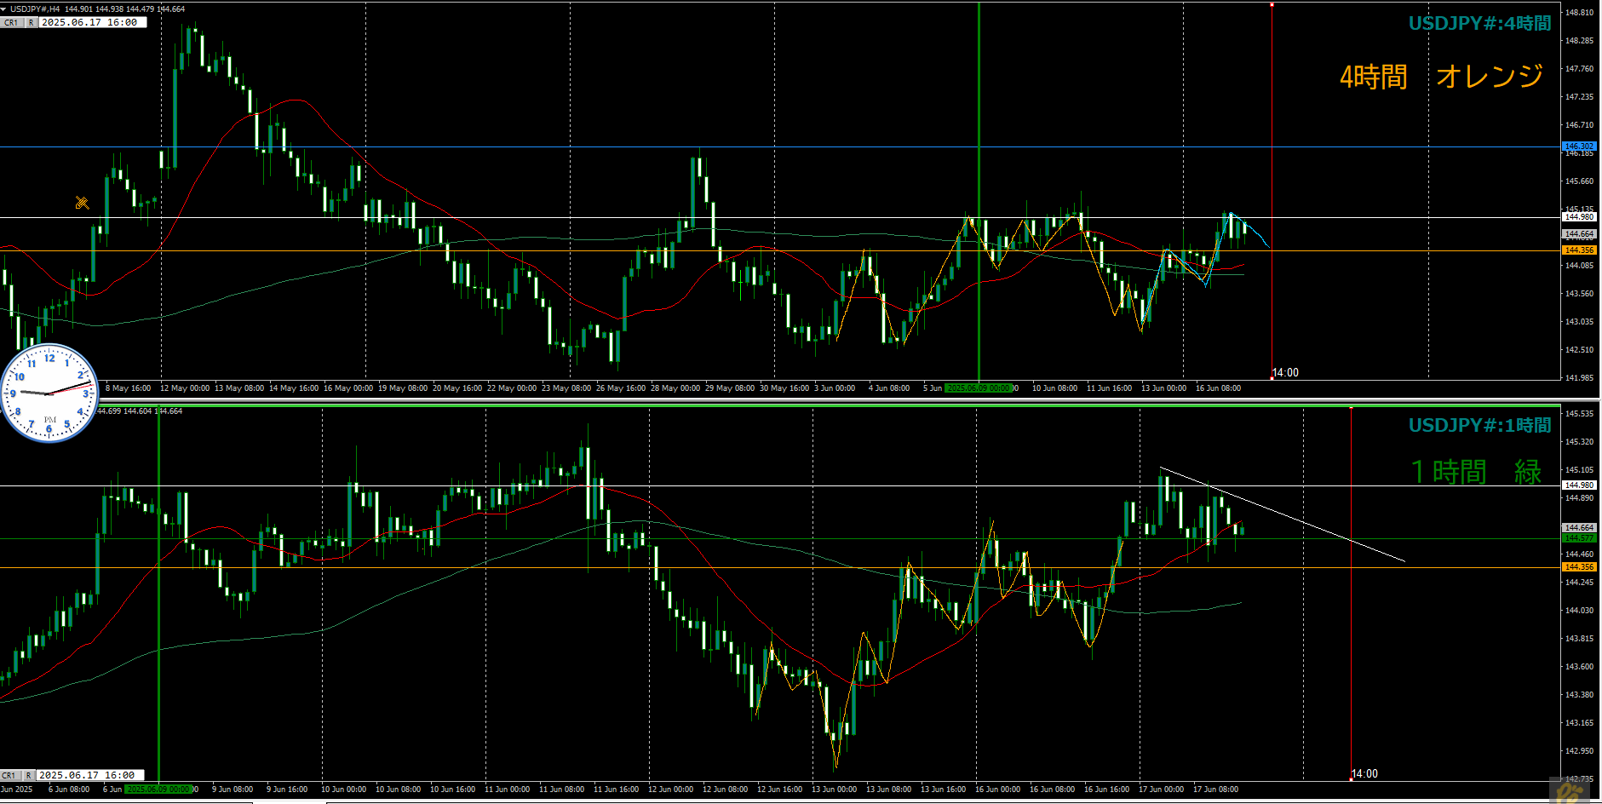Click the 12 May 00:00 label on the H4 time axis
The height and width of the screenshot is (804, 1602).
click(x=185, y=388)
